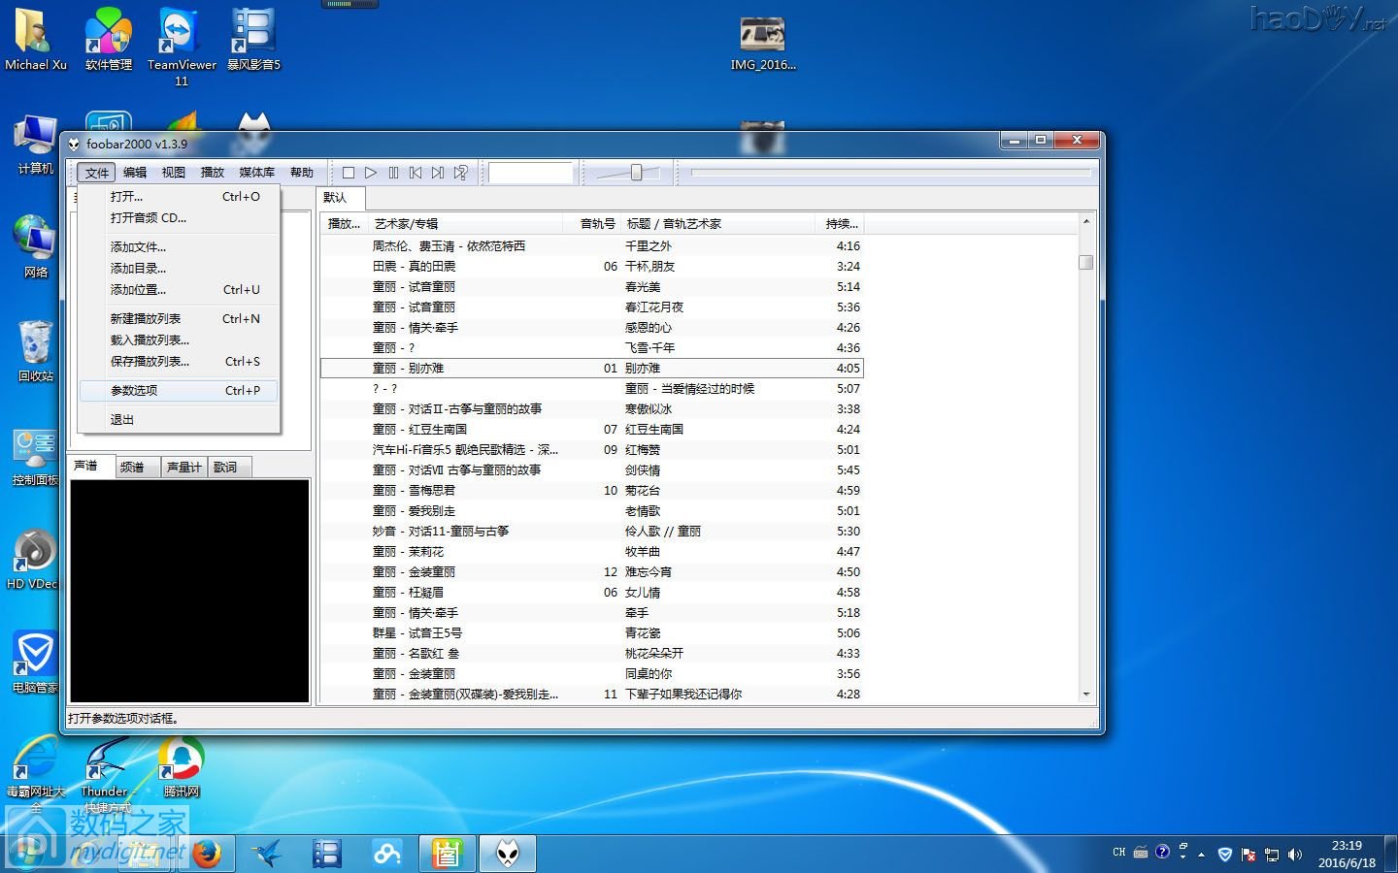Toggle the on-screen keyboard tray icon
This screenshot has width=1398, height=873.
1141,854
